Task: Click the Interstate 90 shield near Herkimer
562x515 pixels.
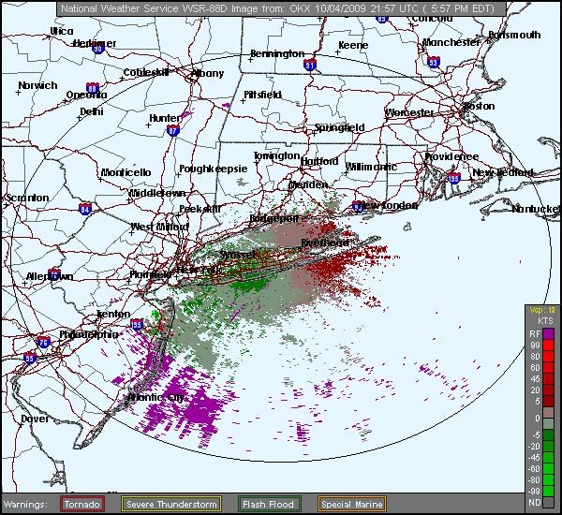Action: tap(98, 49)
